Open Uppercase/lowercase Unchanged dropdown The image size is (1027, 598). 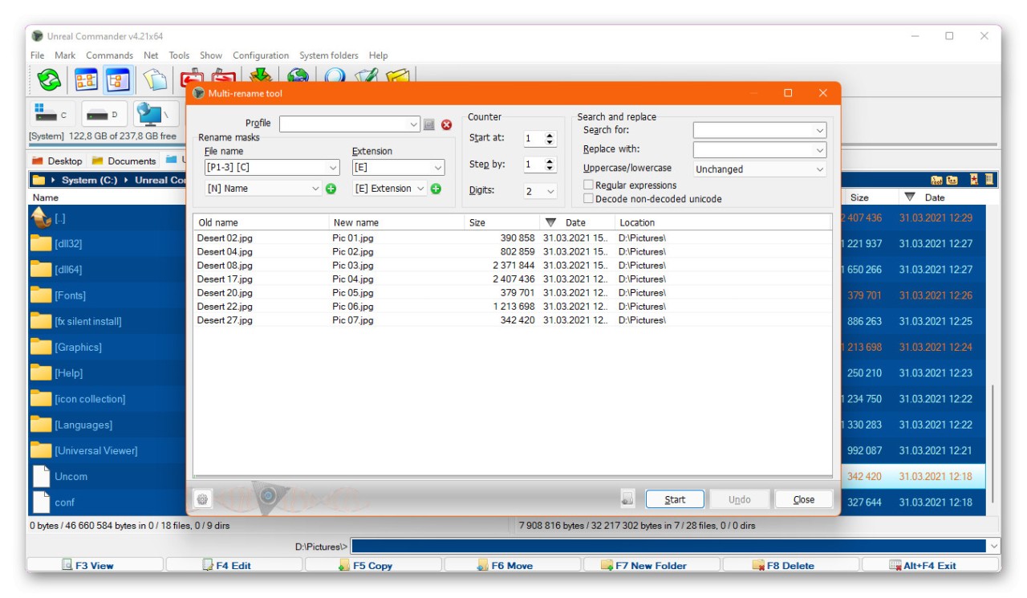(x=759, y=169)
